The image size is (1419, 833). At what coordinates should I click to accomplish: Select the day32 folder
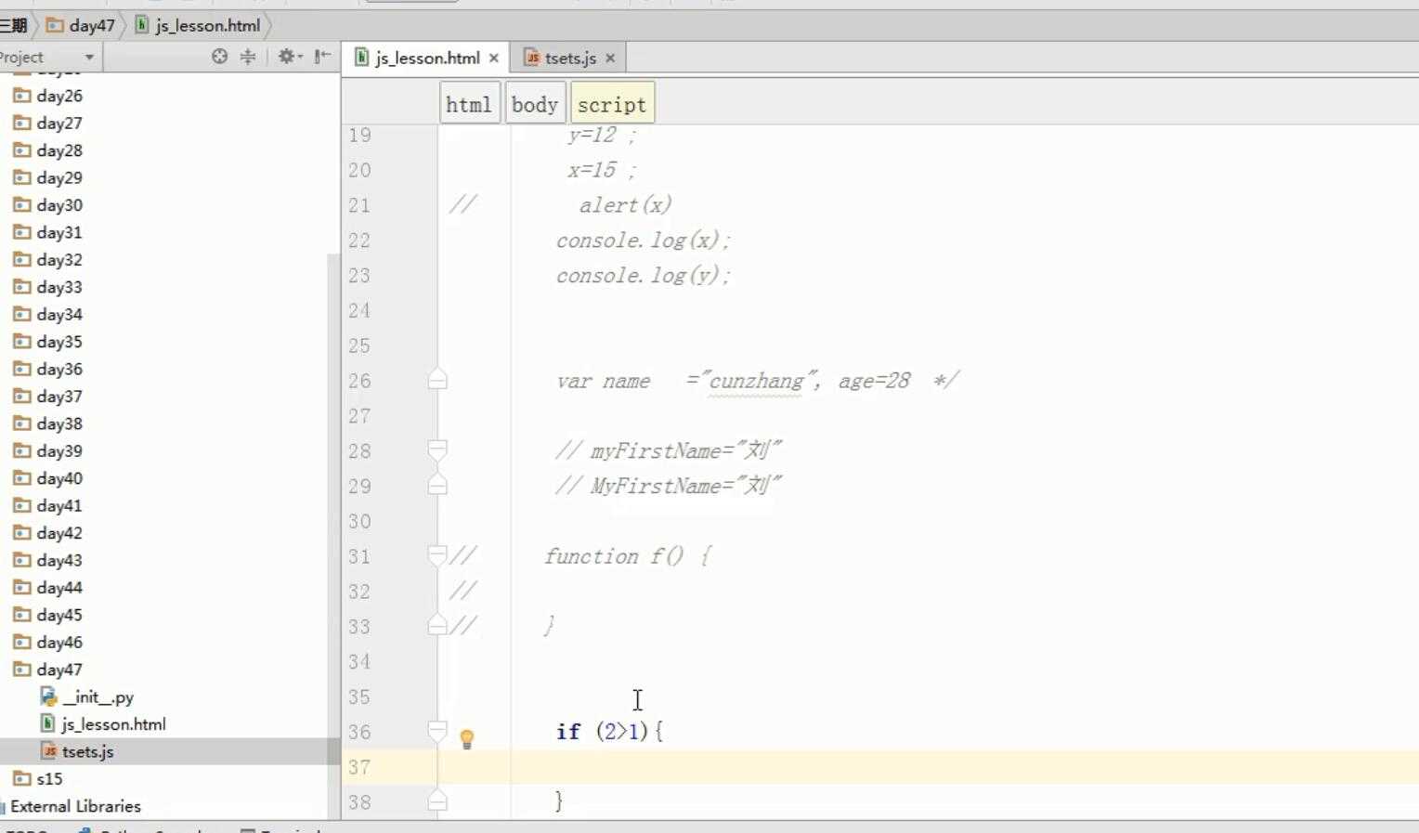click(59, 260)
